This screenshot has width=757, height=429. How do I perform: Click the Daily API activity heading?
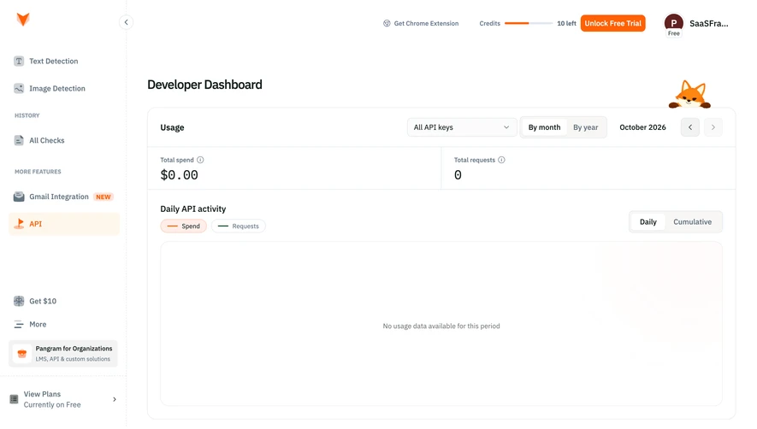[193, 209]
